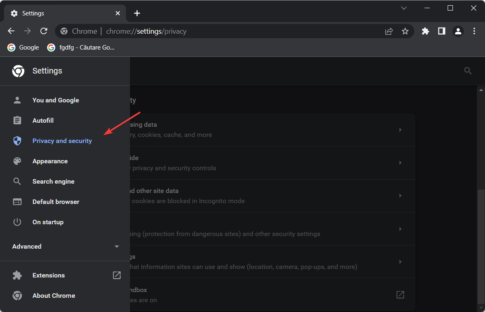Open a new tab with the plus button

click(x=137, y=13)
